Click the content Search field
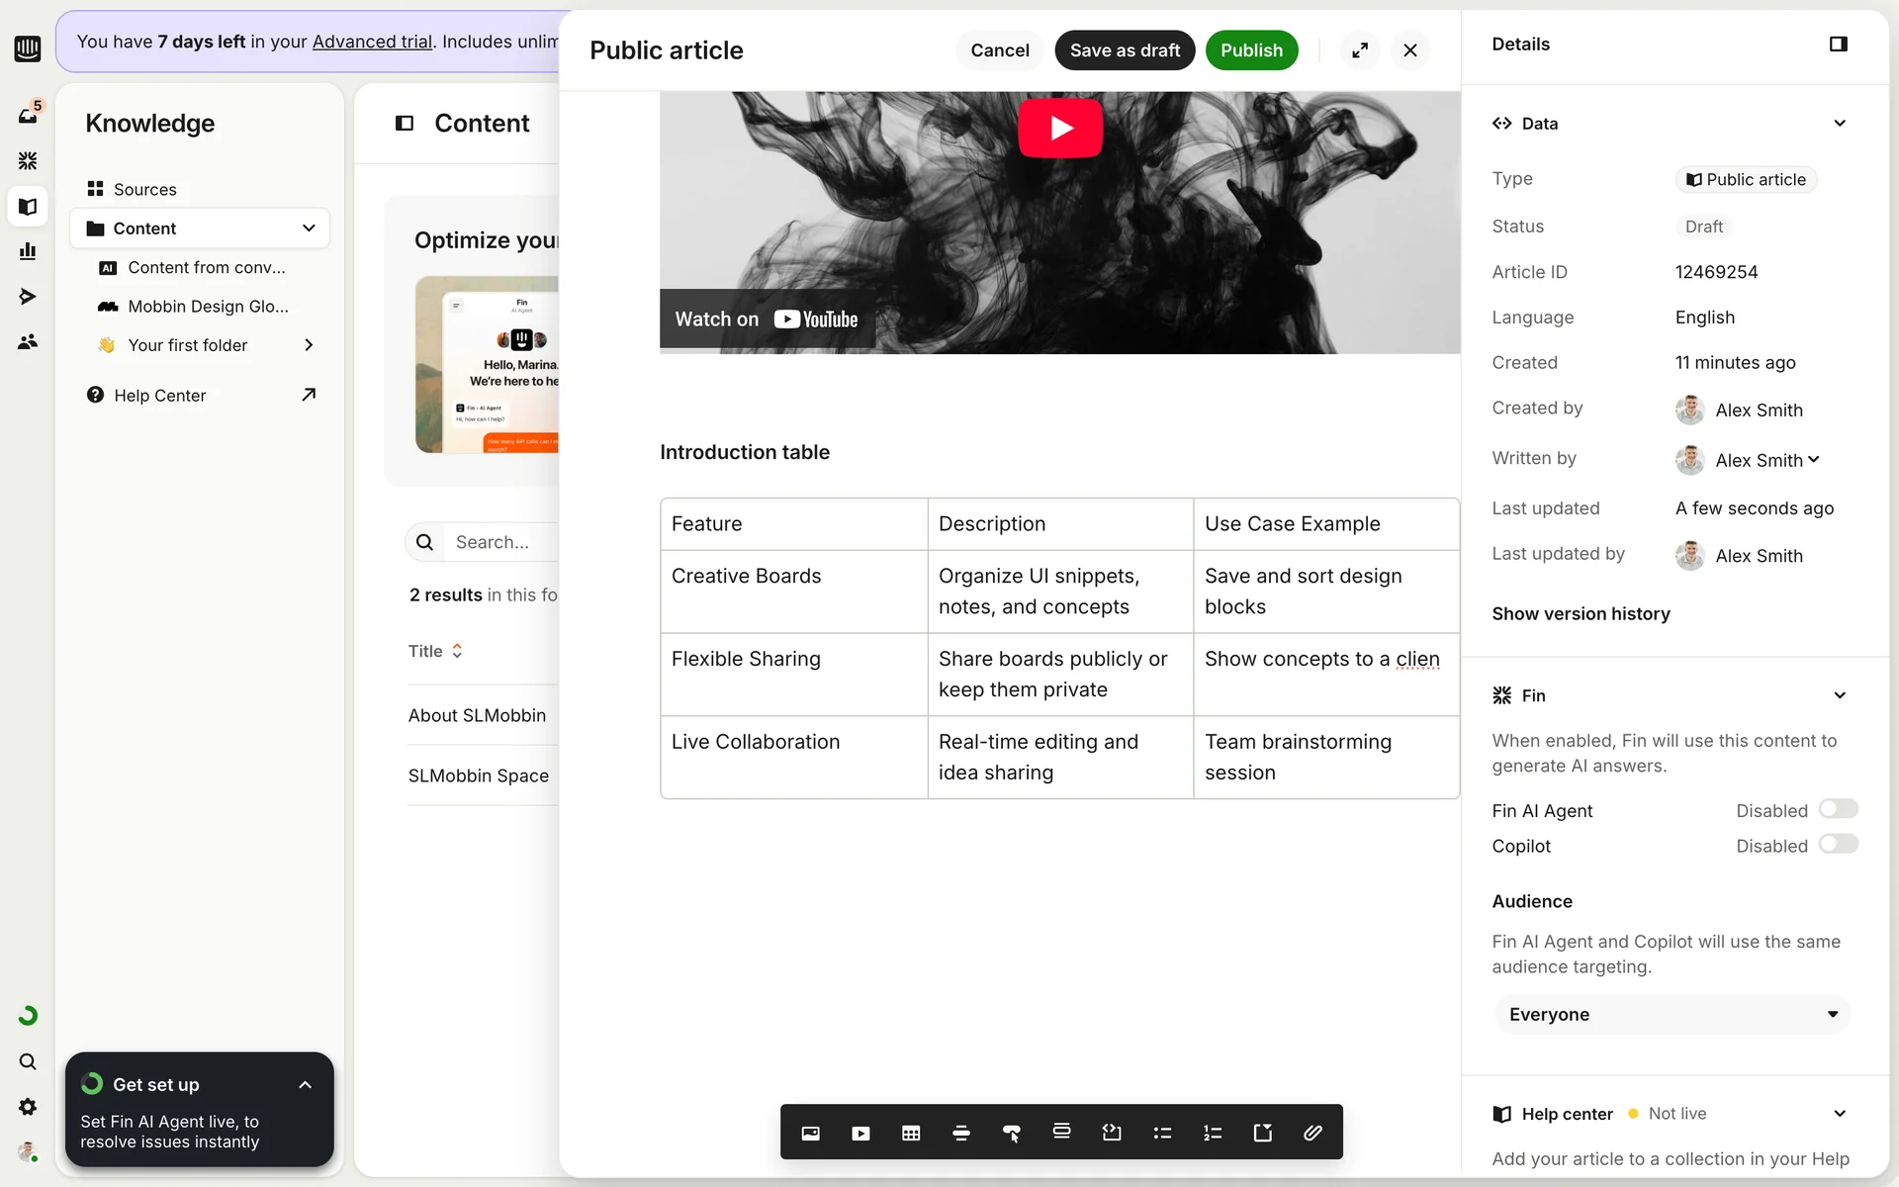1899x1187 pixels. coord(499,542)
